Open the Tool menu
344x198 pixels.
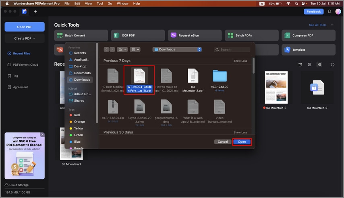tap(100, 4)
